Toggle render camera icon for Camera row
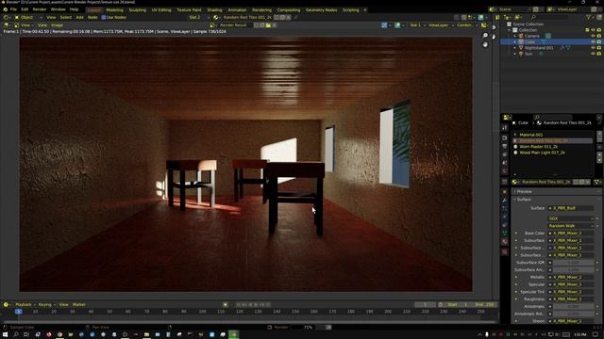 (x=599, y=36)
